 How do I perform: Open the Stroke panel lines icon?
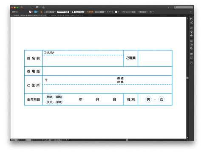point(191,41)
